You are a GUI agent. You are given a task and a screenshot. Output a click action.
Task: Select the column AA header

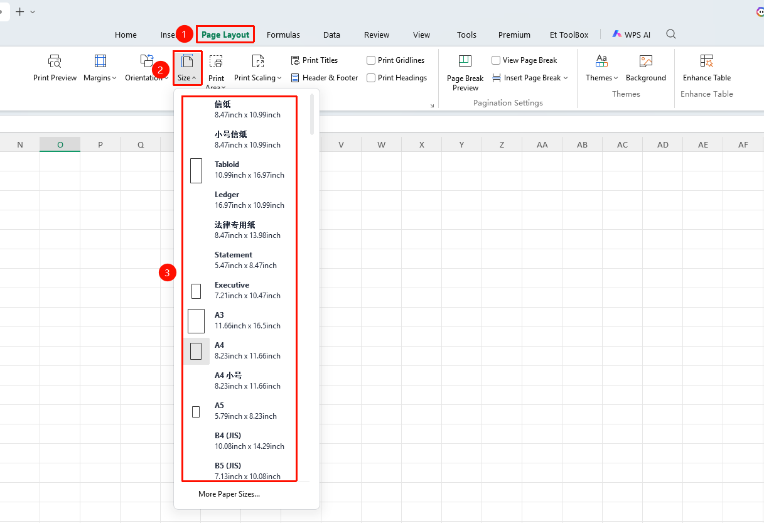[542, 144]
